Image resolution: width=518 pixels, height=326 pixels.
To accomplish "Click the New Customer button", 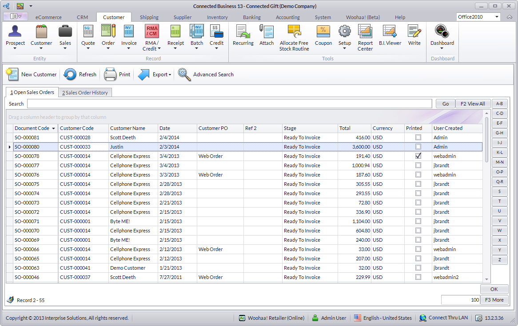I will coord(32,75).
